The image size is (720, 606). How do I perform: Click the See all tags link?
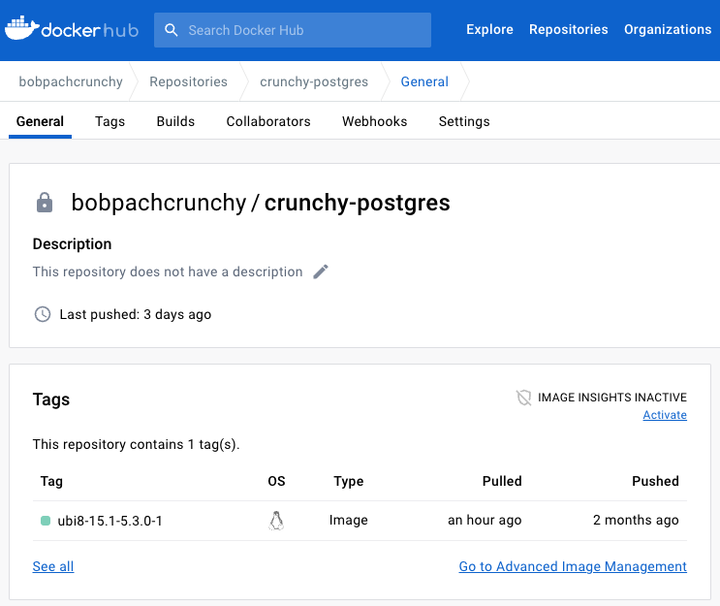(x=53, y=566)
